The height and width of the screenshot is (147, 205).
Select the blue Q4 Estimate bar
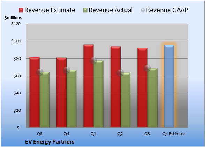pos(169,86)
